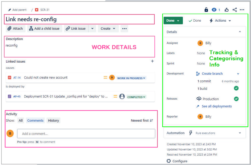The image size is (251, 165).
Task: Select the All activity tab
Action: click(x=21, y=120)
